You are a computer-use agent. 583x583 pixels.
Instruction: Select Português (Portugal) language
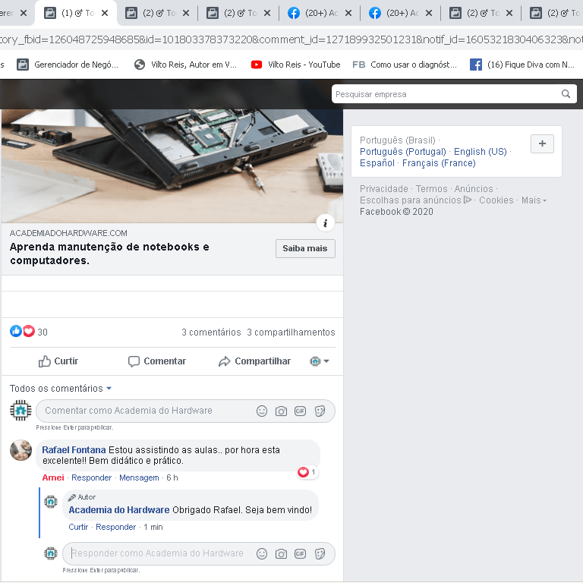pyautogui.click(x=402, y=152)
